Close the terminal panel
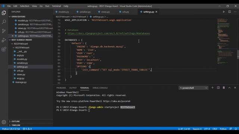 235,88
